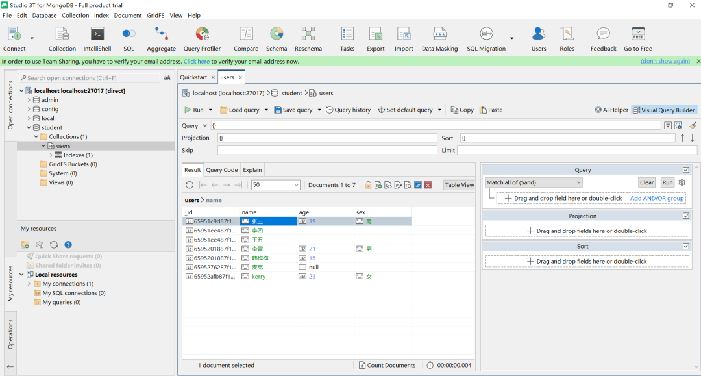The width and height of the screenshot is (701, 376).
Task: Open the GridFS menu
Action: pos(156,15)
